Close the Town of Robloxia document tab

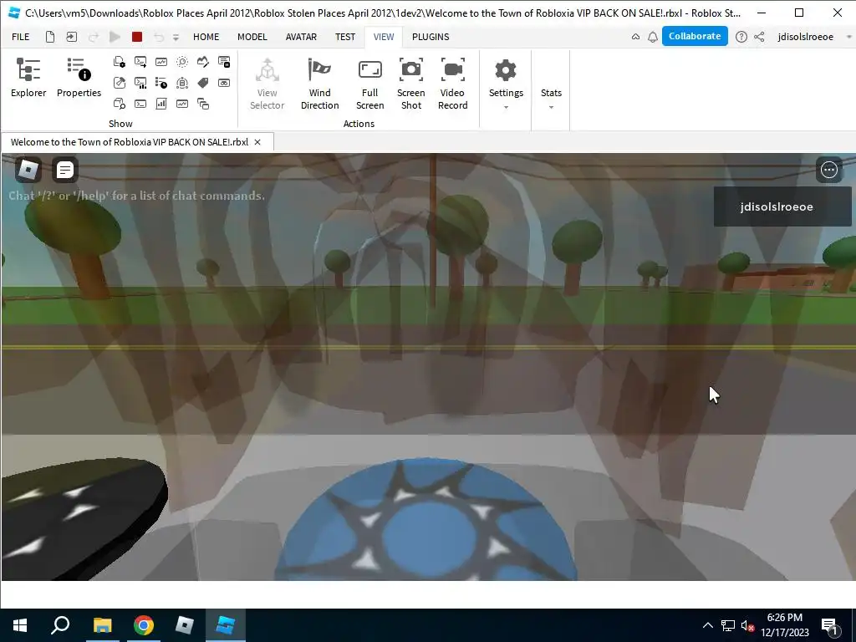point(257,142)
